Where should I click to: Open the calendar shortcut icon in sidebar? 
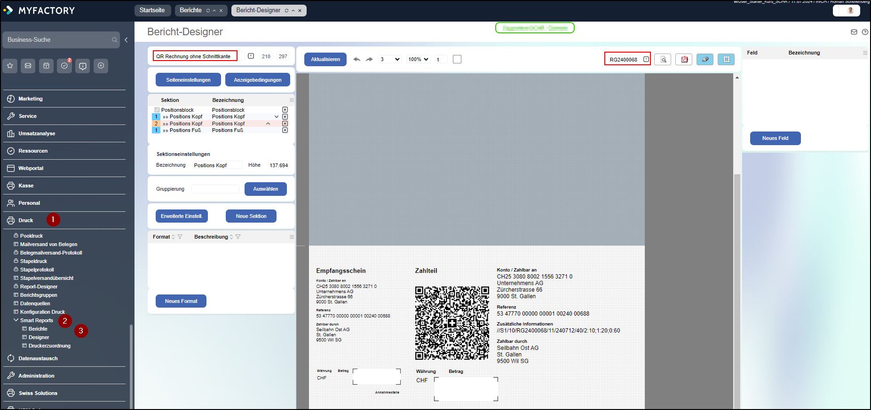coord(46,66)
